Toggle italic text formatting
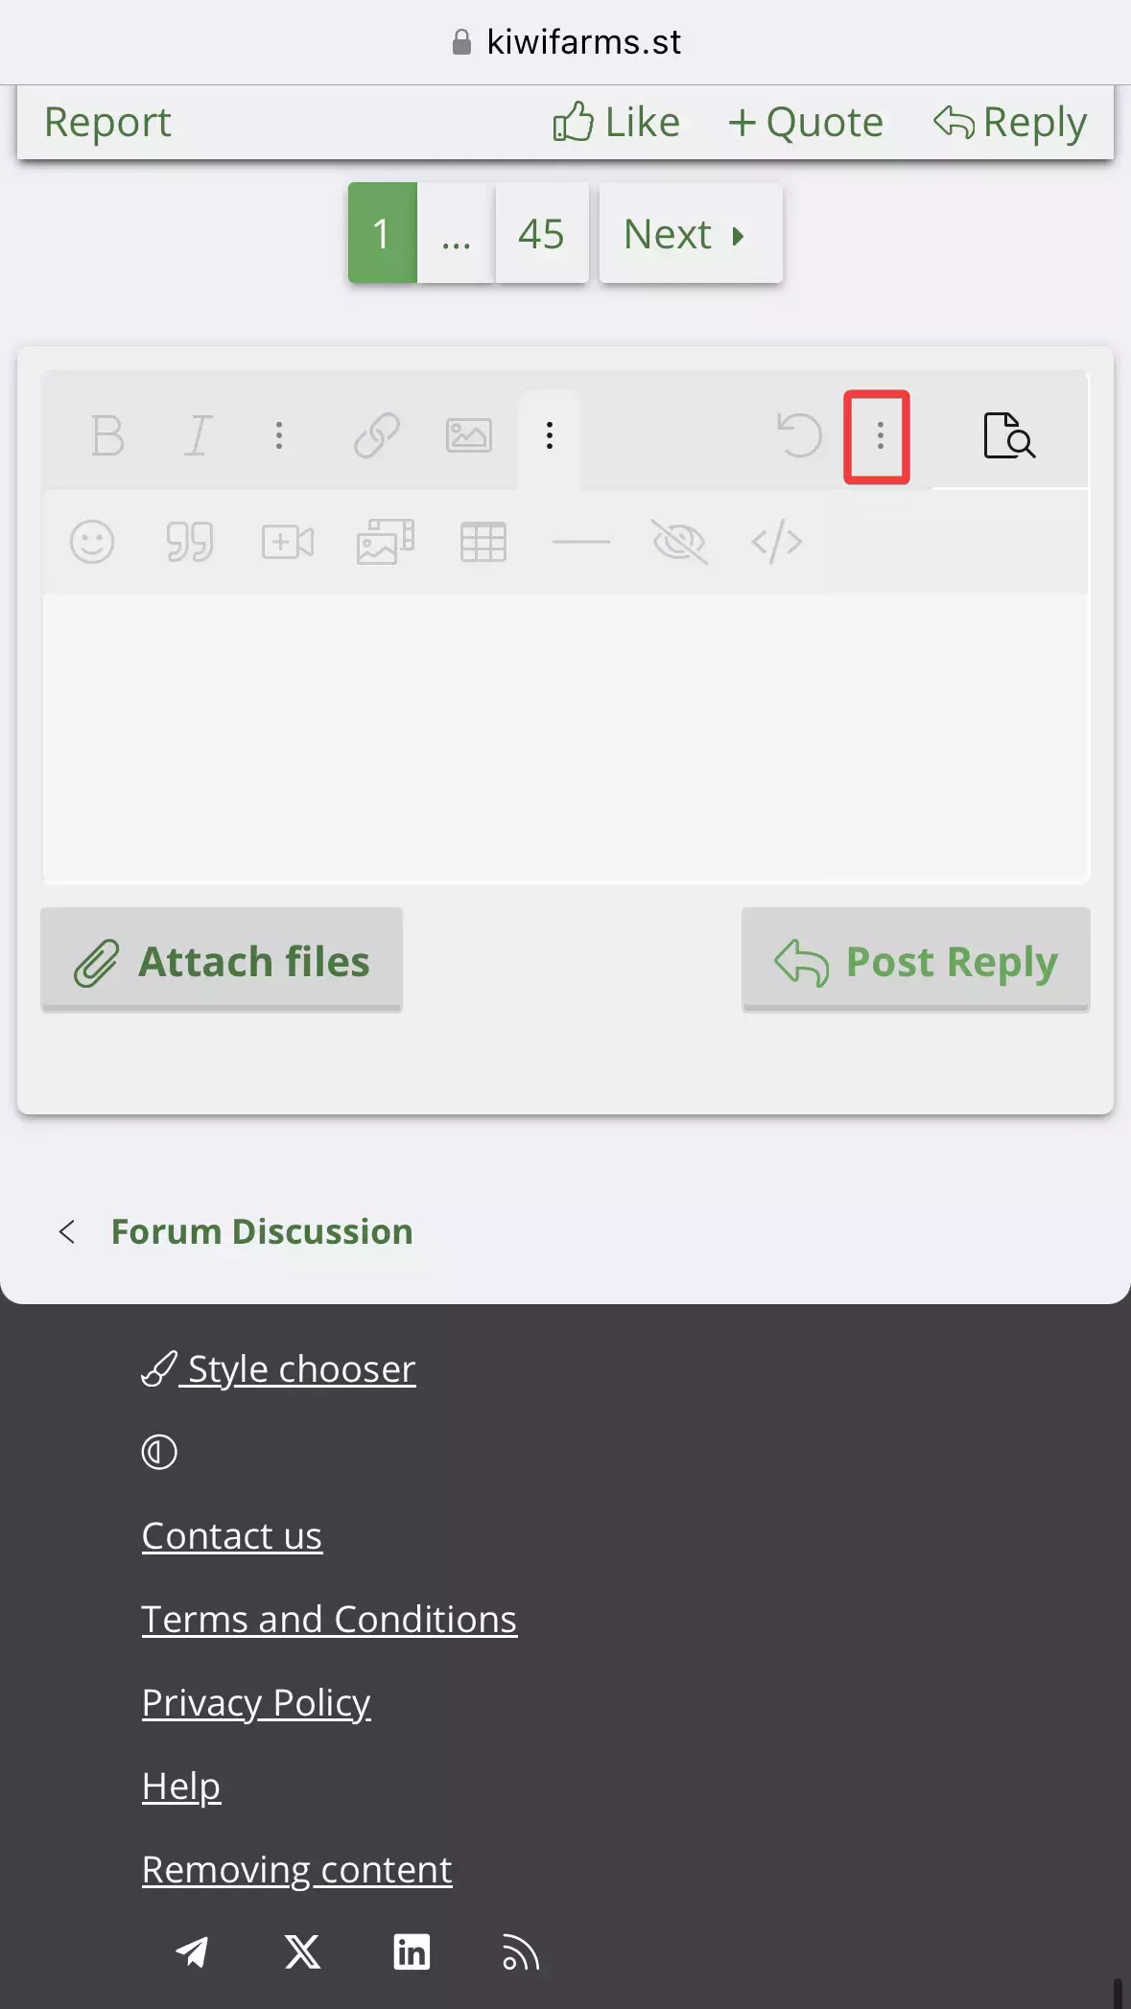The width and height of the screenshot is (1131, 2009). pos(197,436)
